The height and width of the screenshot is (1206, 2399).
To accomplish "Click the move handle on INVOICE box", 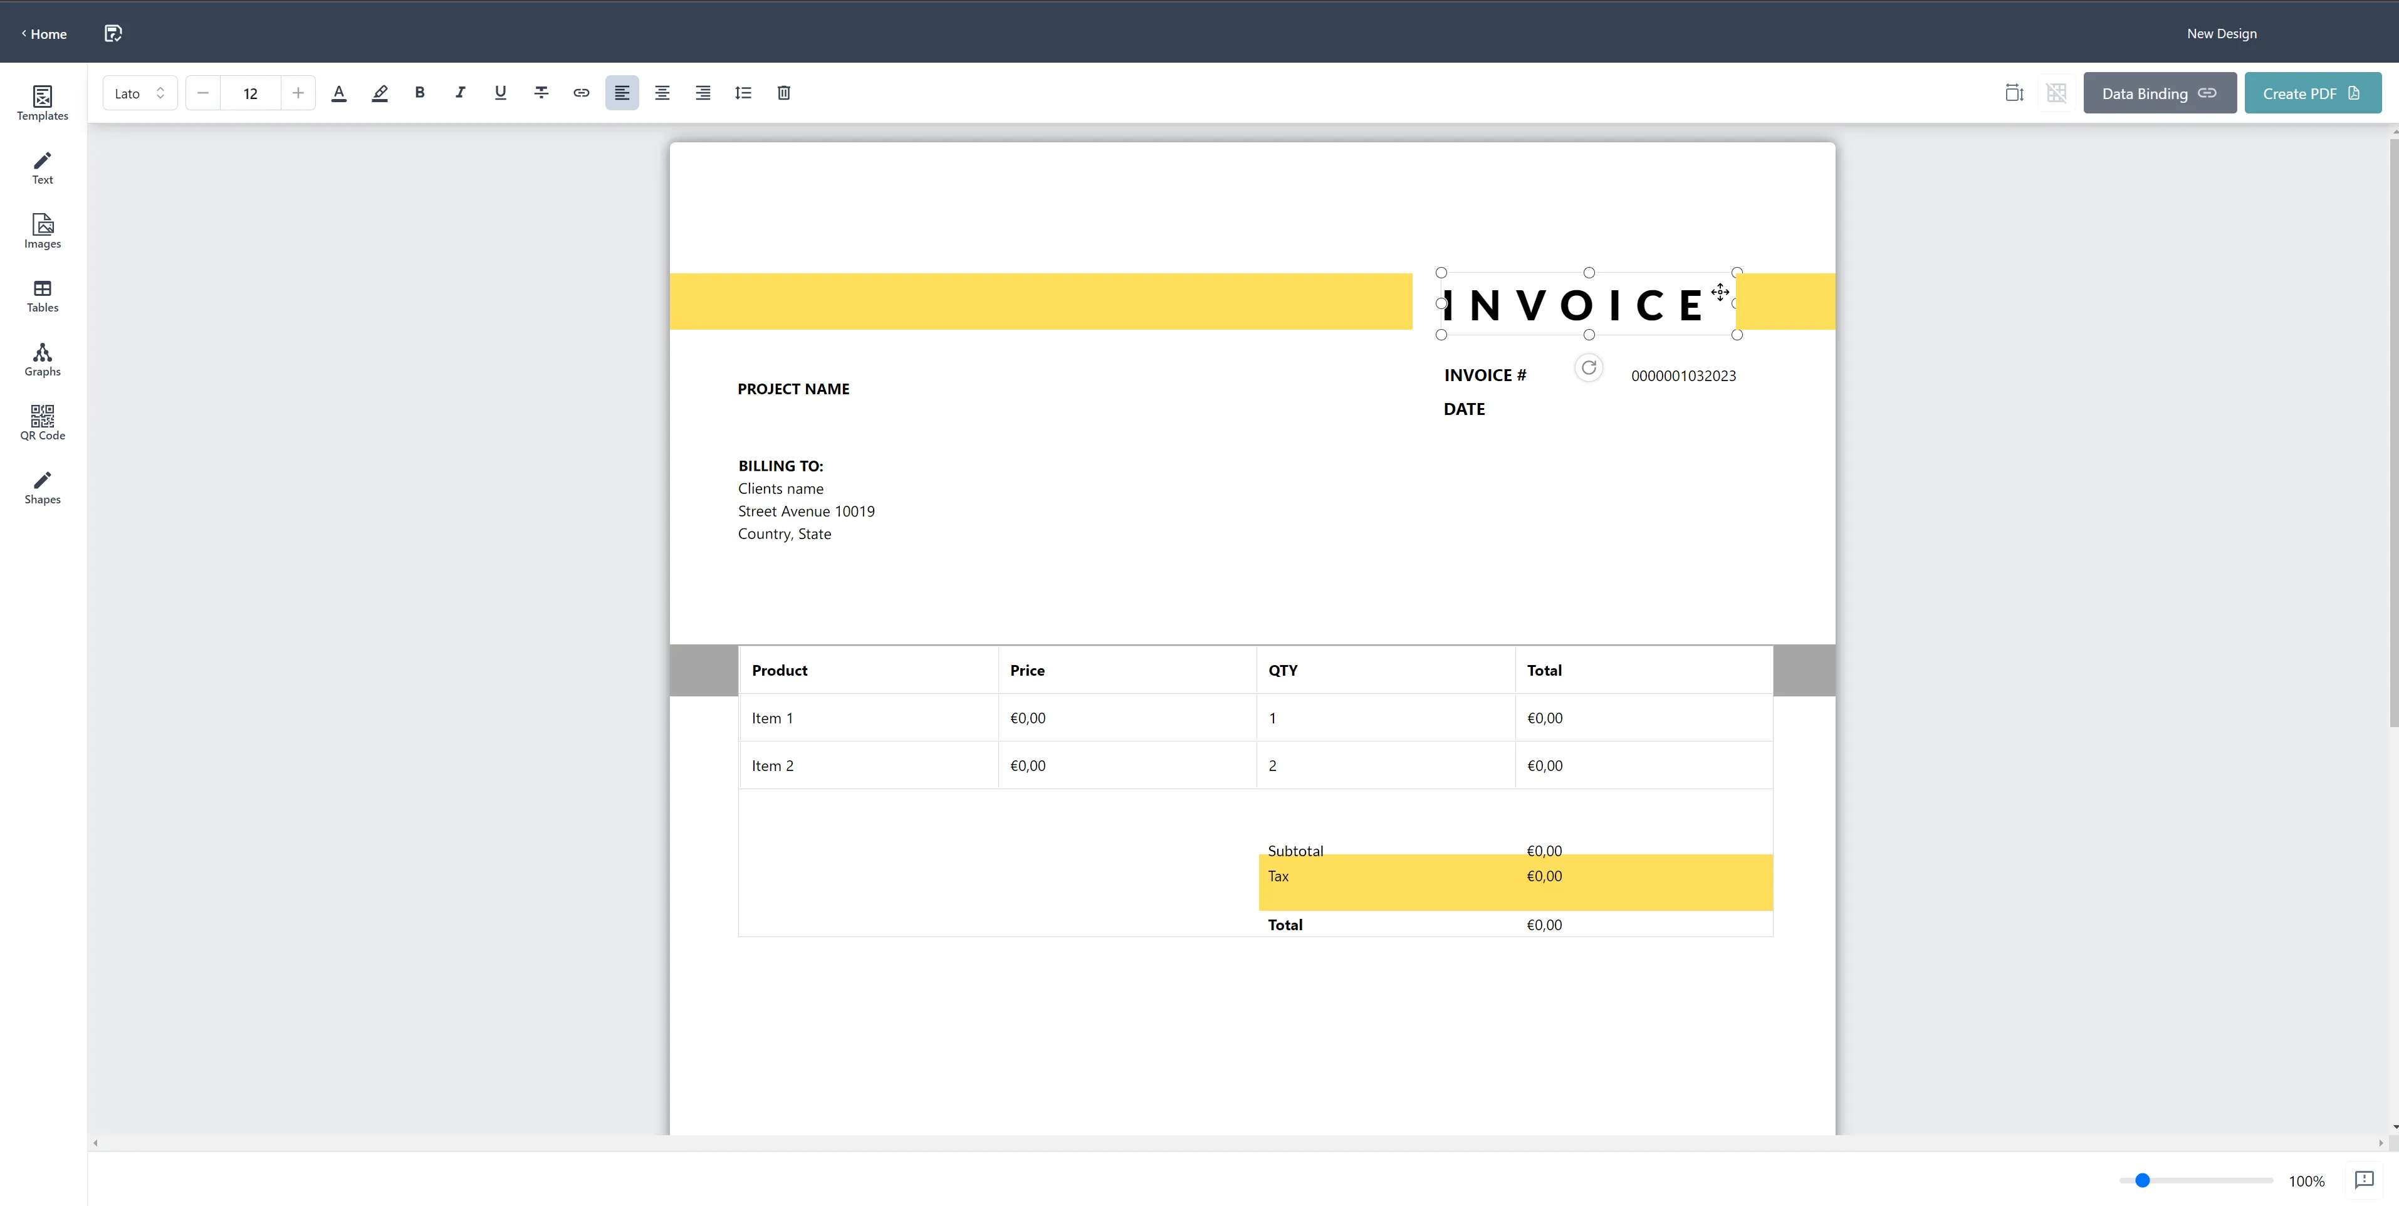I will (1720, 293).
